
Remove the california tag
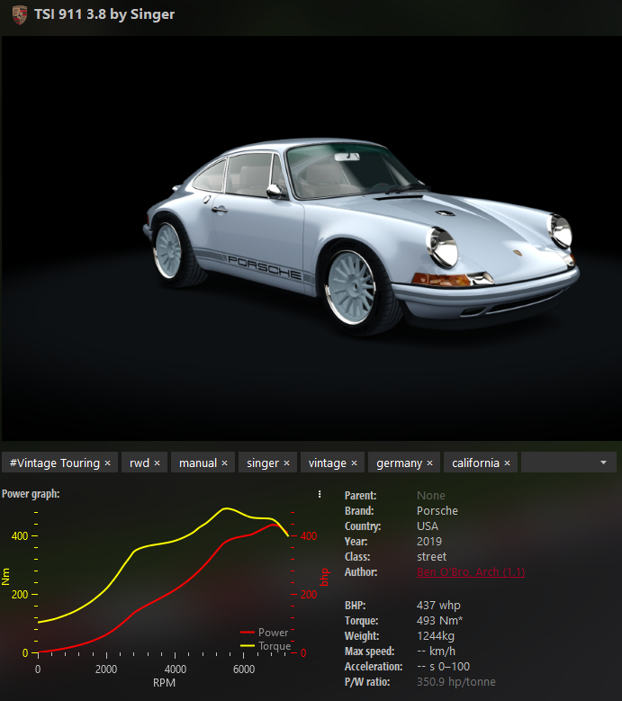pos(507,463)
